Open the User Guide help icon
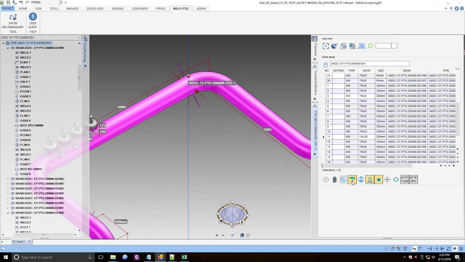The width and height of the screenshot is (465, 262). pyautogui.click(x=33, y=21)
